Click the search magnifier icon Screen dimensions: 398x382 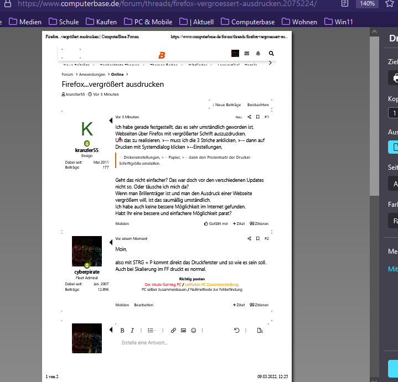[x=271, y=53]
